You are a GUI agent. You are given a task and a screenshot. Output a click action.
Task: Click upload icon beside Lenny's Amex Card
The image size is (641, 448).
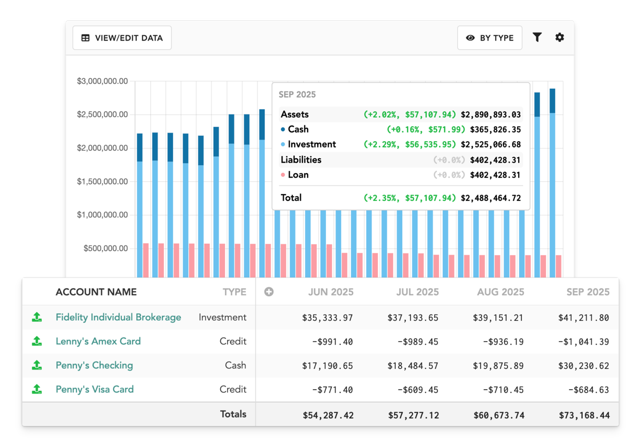click(36, 342)
